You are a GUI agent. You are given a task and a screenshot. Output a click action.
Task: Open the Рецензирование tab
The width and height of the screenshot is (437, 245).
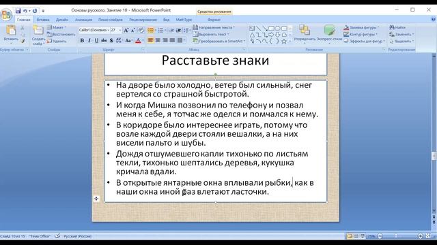[143, 20]
